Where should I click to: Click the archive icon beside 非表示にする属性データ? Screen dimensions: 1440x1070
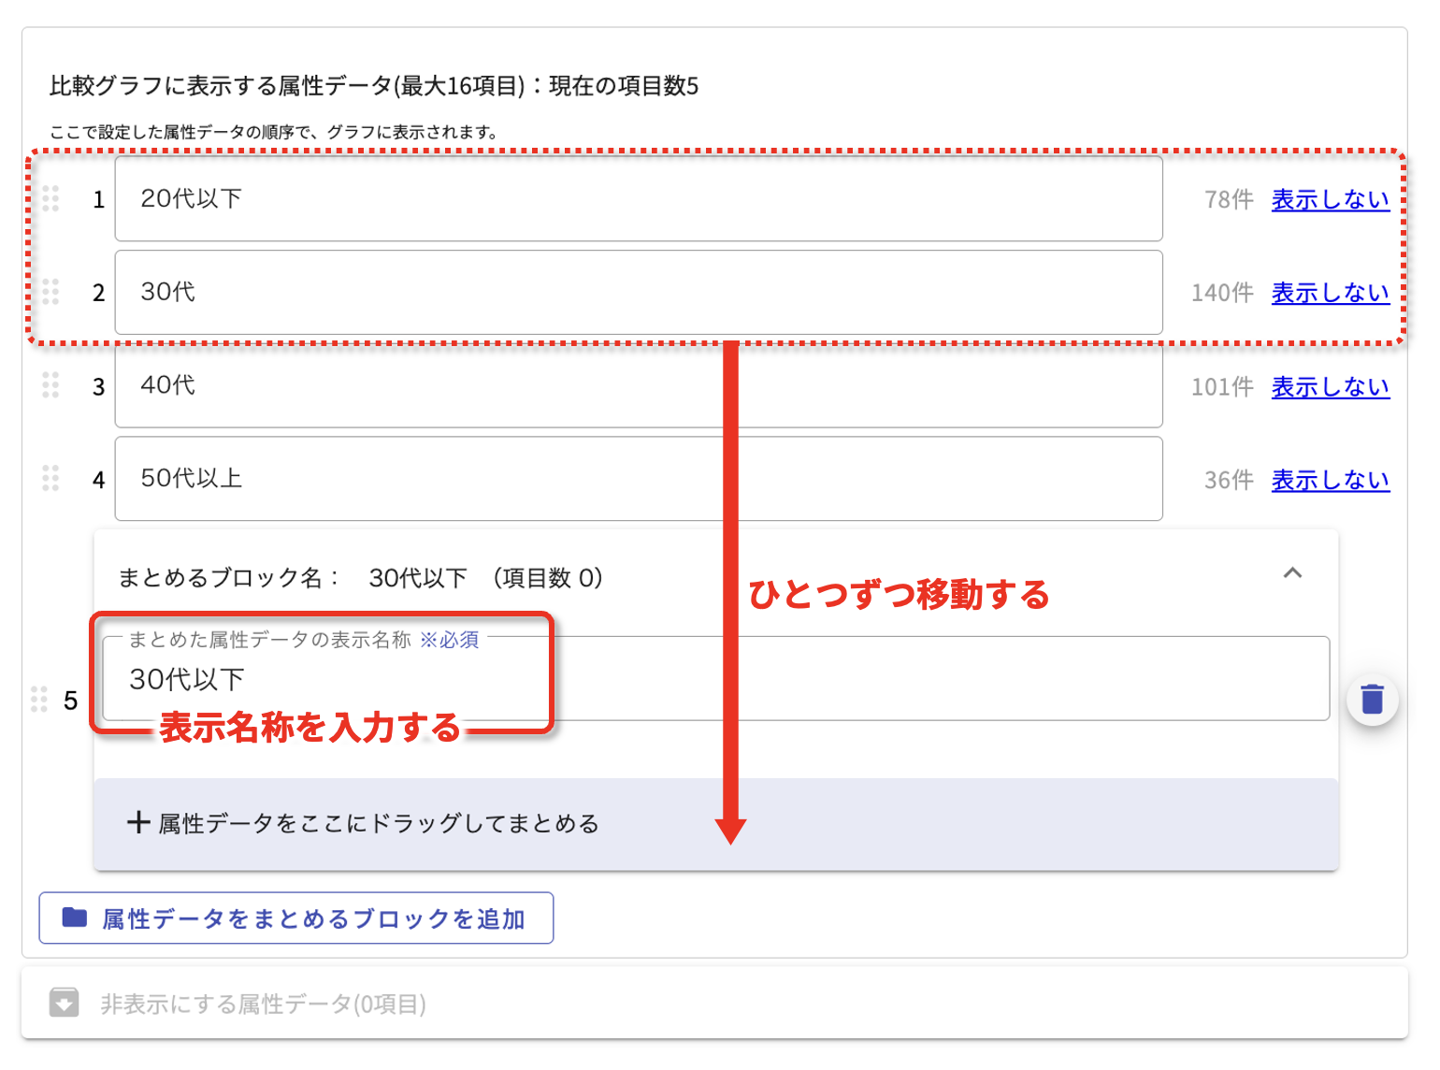click(x=65, y=1003)
